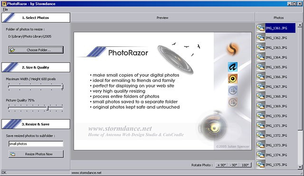This screenshot has height=176, width=304.
Task: Select file name IMG_1367.JPG
Action: pyautogui.click(x=276, y=87)
